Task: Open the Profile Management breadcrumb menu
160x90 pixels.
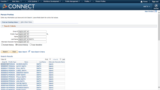Action: [x=72, y=1]
